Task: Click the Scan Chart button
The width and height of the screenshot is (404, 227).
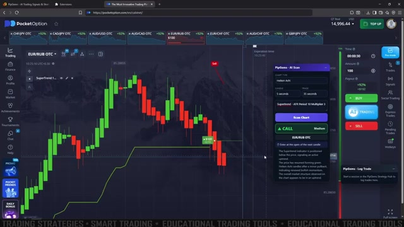Action: pyautogui.click(x=301, y=117)
